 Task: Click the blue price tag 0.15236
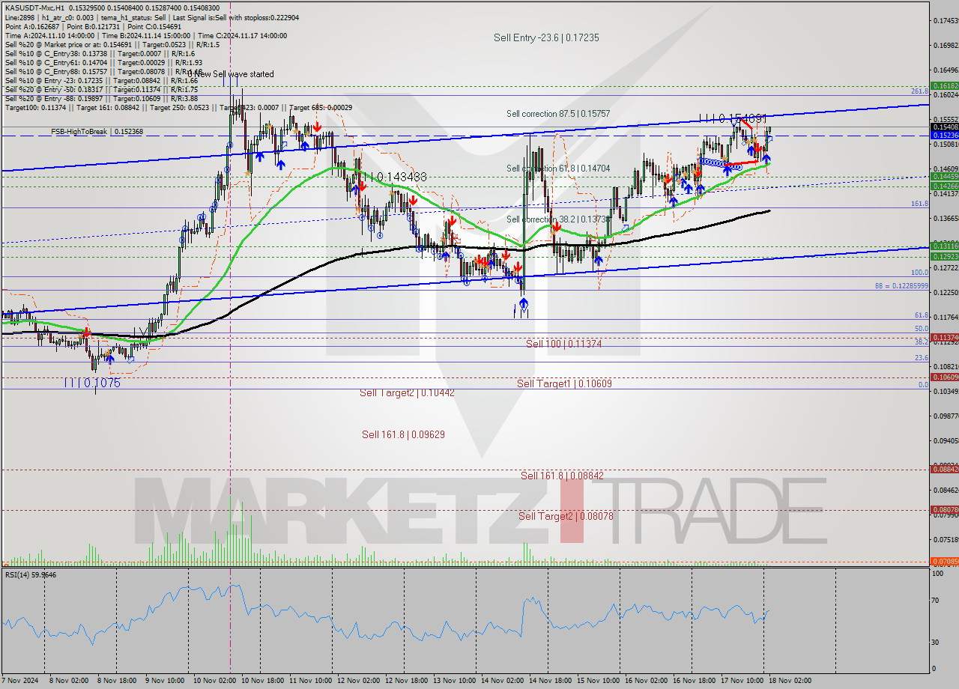(x=944, y=136)
